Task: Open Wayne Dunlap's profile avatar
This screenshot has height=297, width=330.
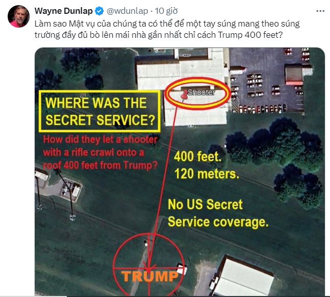Action: point(18,16)
